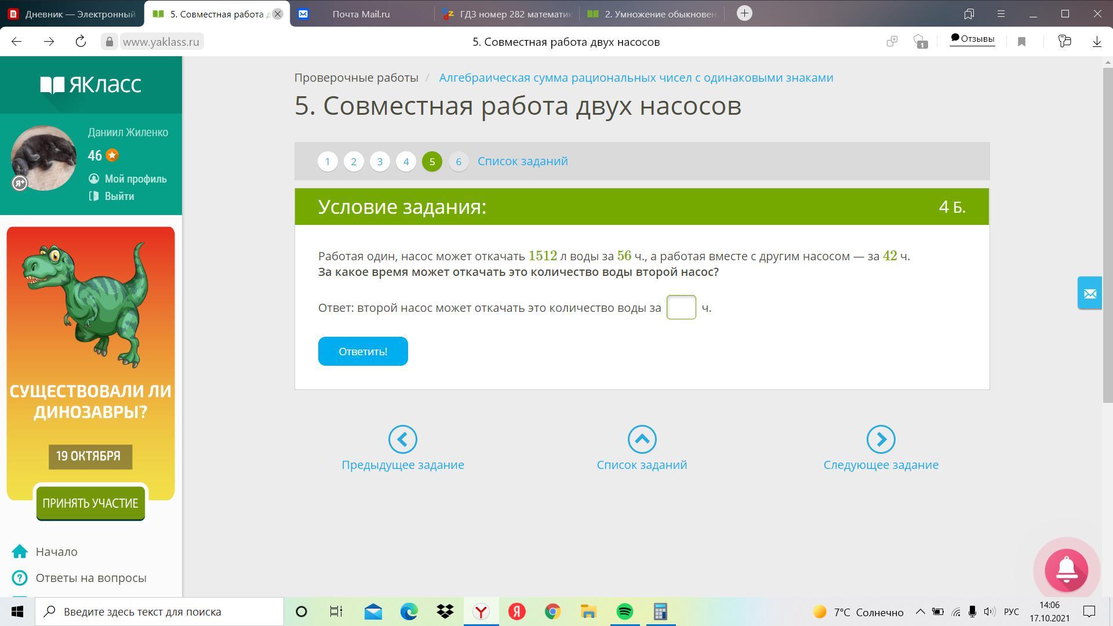Screen dimensions: 1113x626
Task: Click the ЯКласс logo
Action: point(91,85)
